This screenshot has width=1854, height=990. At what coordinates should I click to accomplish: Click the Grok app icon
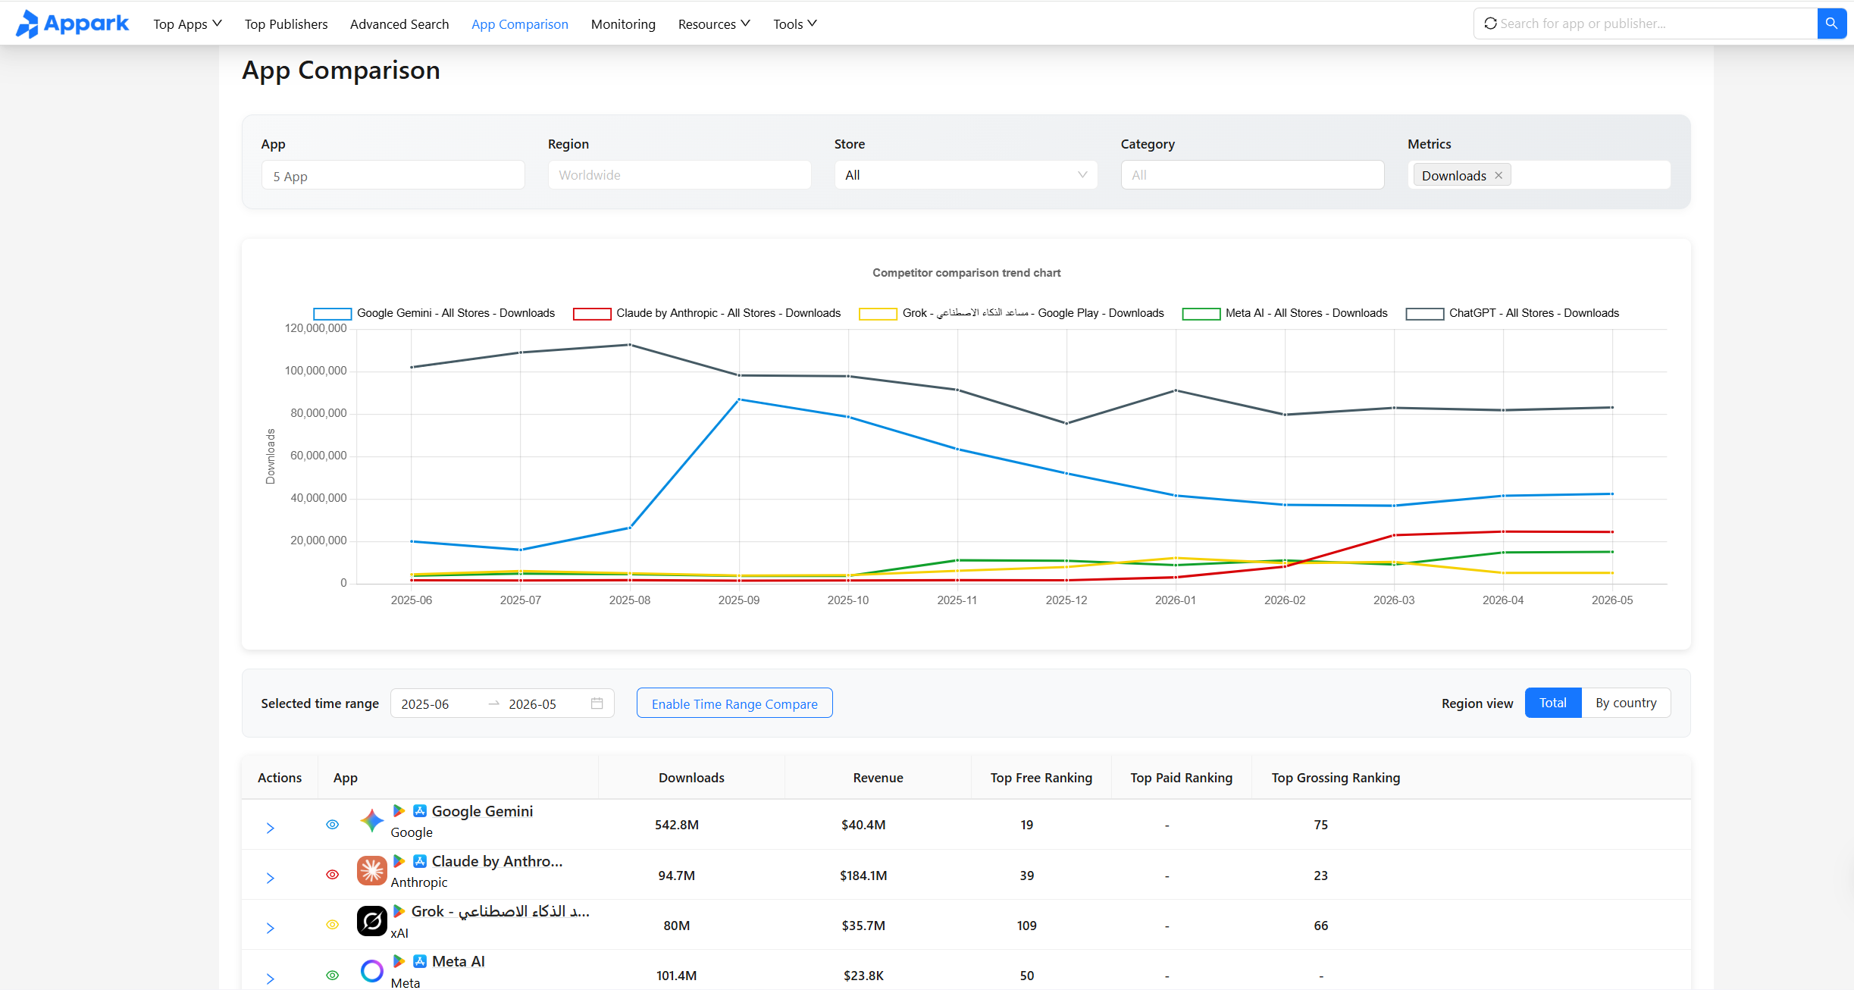click(371, 921)
